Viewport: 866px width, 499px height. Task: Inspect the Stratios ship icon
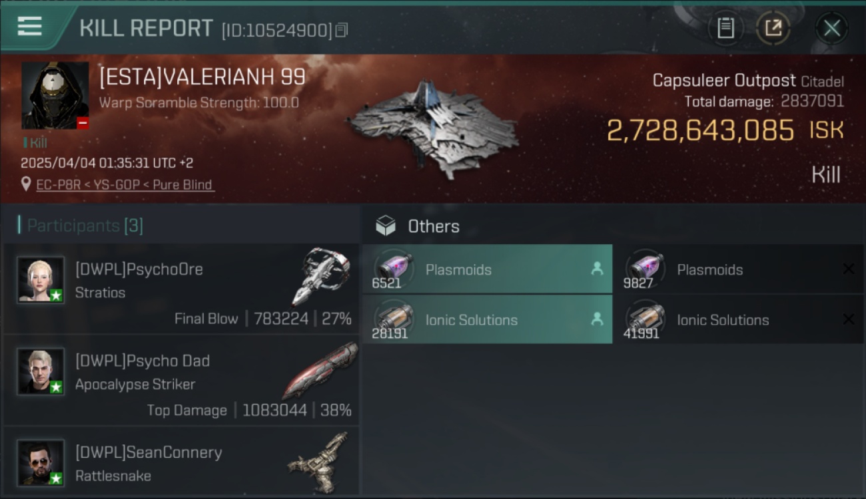[322, 275]
